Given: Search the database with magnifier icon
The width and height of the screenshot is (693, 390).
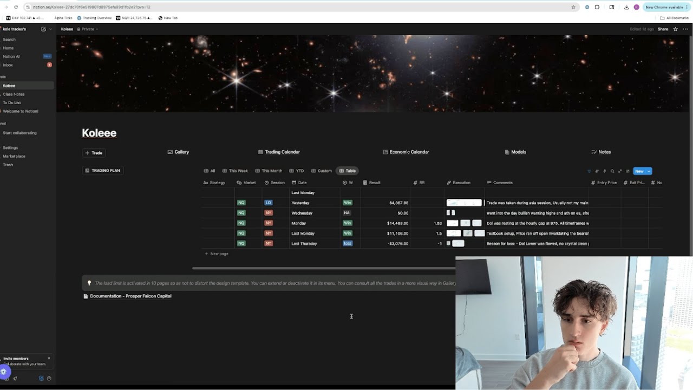Looking at the screenshot, I should [612, 171].
